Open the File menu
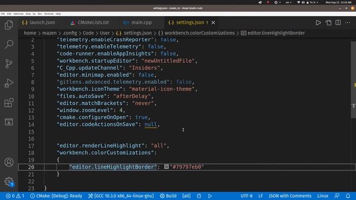This screenshot has height=200, width=356. [x=3, y=14]
